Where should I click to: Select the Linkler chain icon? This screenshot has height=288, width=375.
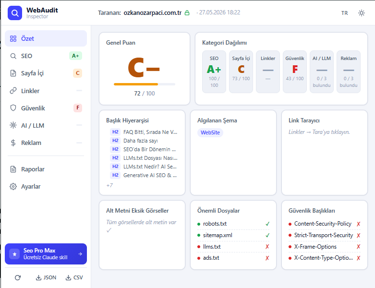pyautogui.click(x=13, y=91)
